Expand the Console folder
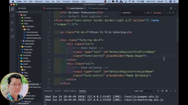Image resolution: width=188 pixels, height=105 pixels. (27, 18)
